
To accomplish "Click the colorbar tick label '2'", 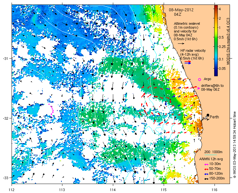I will [220, 18].
